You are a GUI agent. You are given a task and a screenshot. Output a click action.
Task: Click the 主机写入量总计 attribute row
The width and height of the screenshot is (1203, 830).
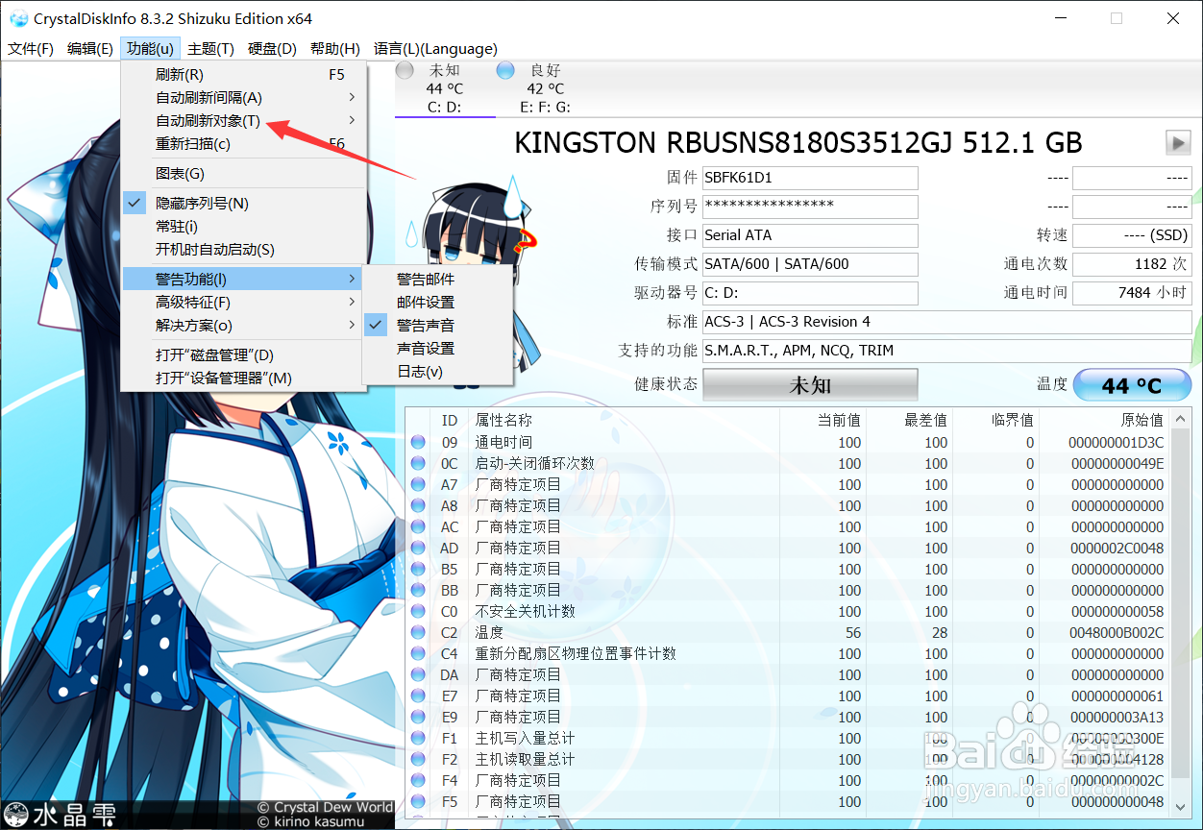(788, 739)
